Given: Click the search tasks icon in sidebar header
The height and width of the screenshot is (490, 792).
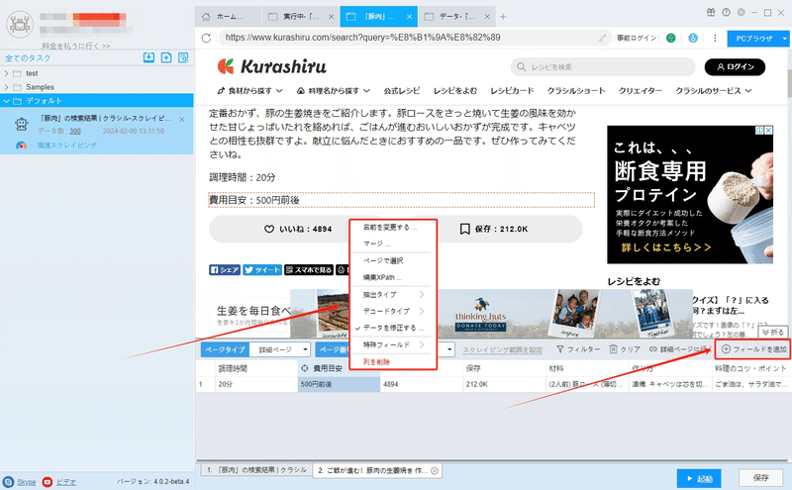Looking at the screenshot, I should coord(183,57).
